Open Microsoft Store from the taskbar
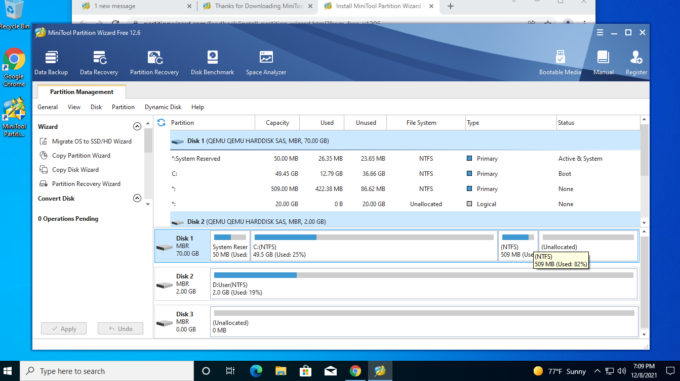The image size is (680, 381). (x=306, y=371)
